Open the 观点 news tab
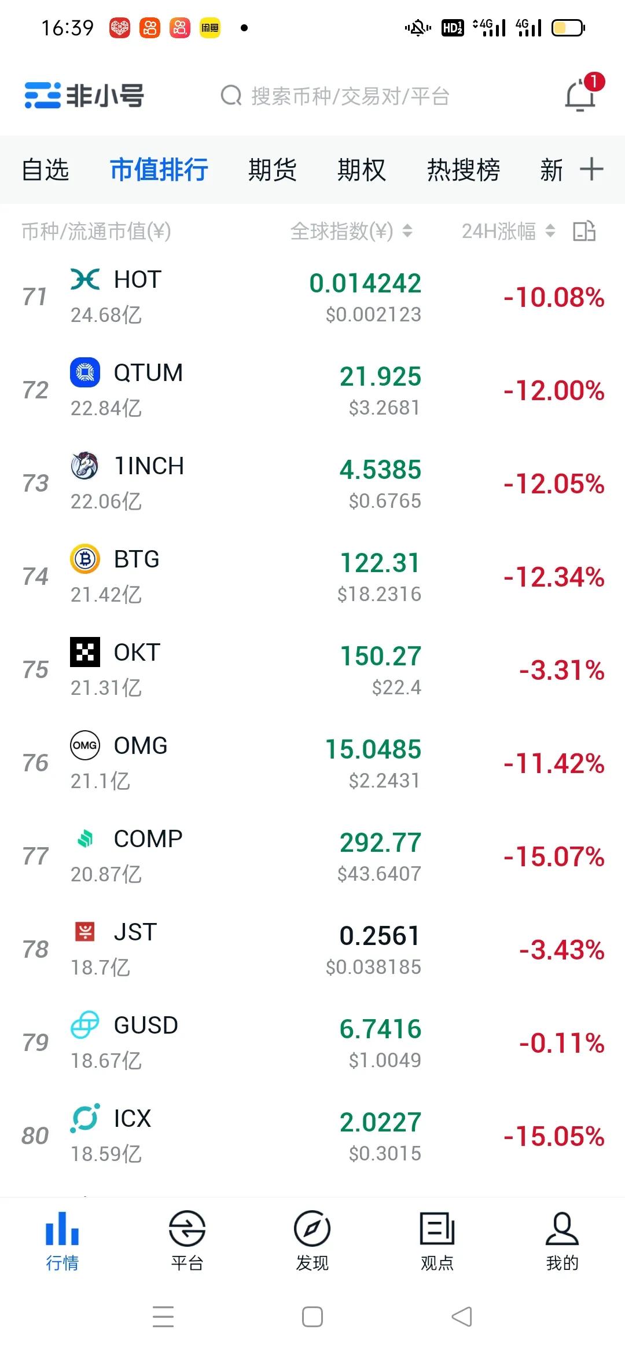 [437, 1240]
